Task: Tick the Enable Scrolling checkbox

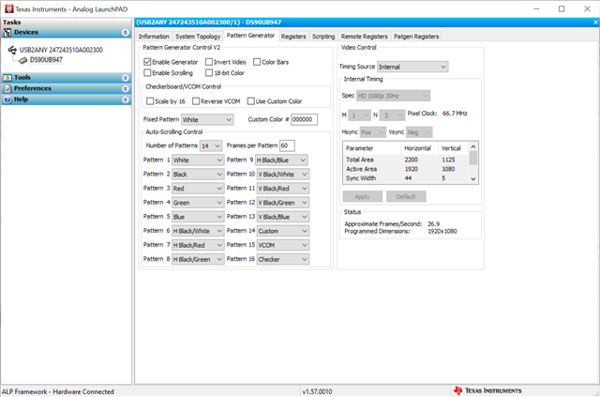Action: (x=147, y=72)
